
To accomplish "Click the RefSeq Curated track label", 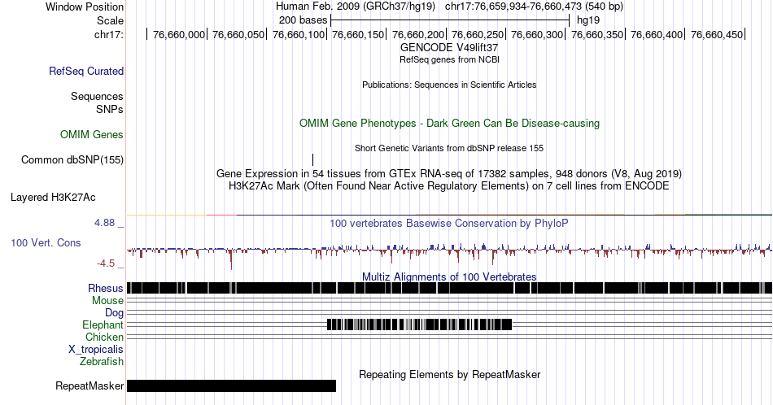I will pyautogui.click(x=85, y=71).
